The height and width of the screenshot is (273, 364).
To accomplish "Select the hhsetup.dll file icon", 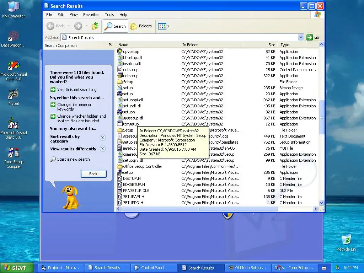I will coord(119,57).
